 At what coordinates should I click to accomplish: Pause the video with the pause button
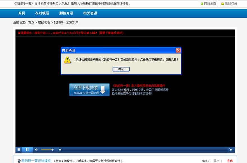tap(27, 150)
